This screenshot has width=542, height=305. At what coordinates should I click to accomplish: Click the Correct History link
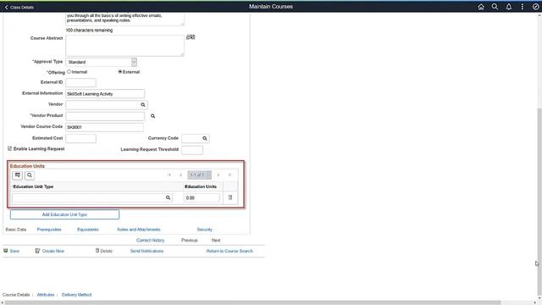[x=151, y=241]
